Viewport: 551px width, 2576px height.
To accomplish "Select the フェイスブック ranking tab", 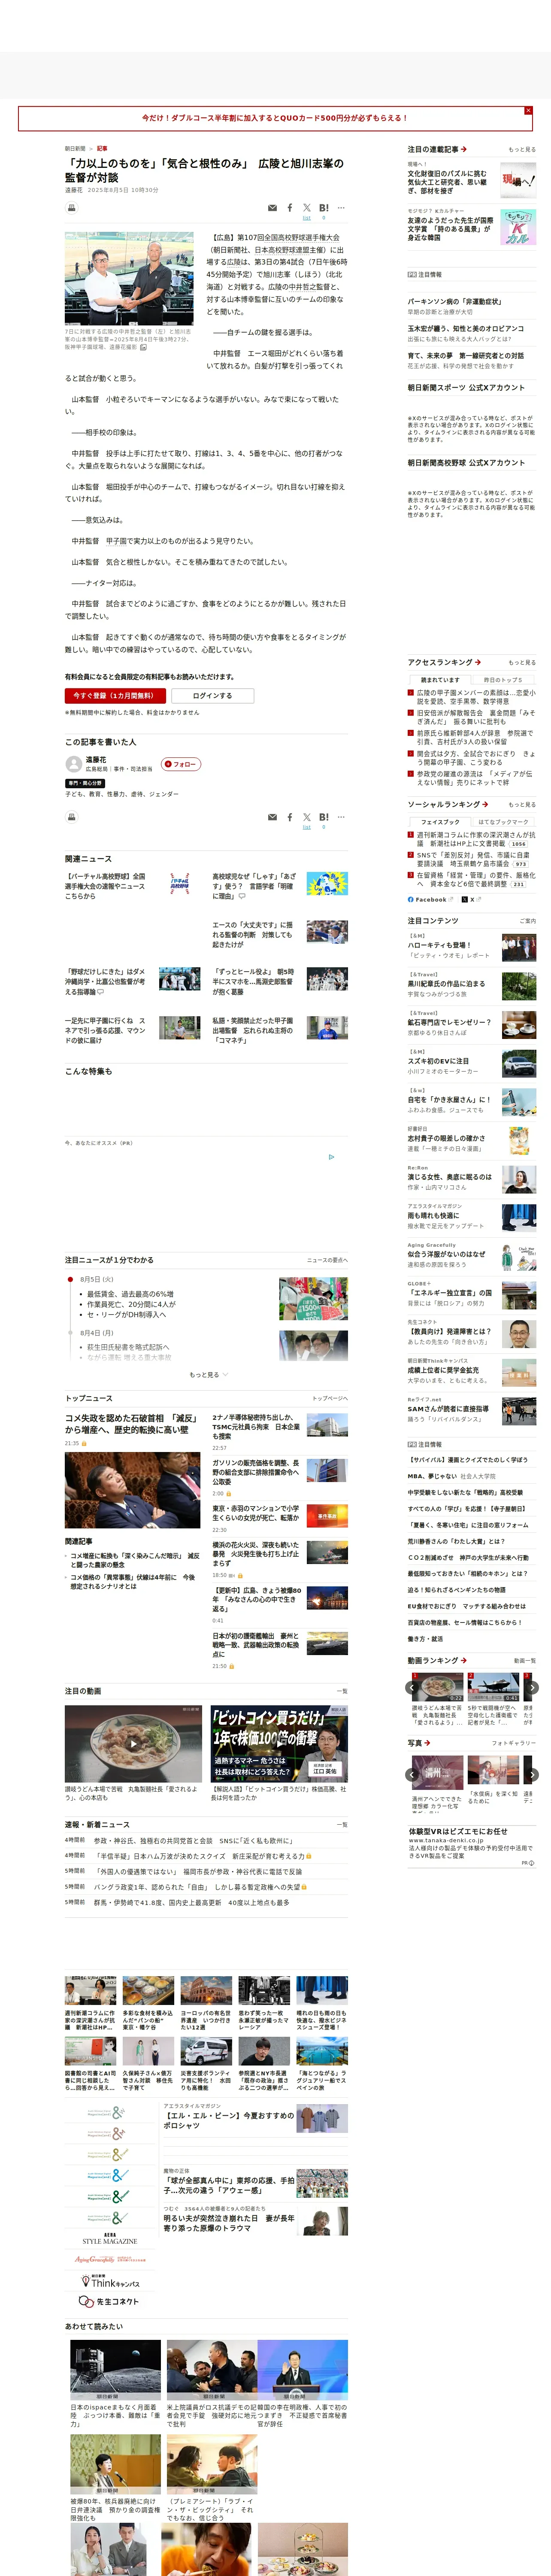I will pyautogui.click(x=440, y=822).
